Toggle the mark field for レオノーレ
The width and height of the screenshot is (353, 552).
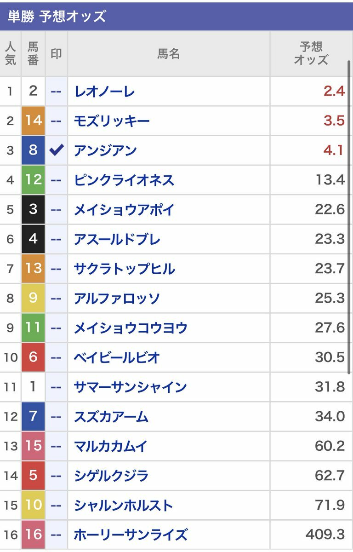pos(56,92)
